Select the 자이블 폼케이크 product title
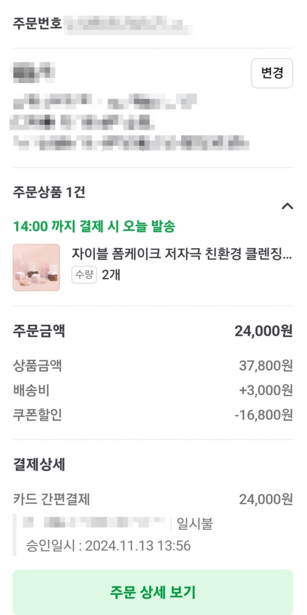This screenshot has width=307, height=615. click(x=182, y=254)
